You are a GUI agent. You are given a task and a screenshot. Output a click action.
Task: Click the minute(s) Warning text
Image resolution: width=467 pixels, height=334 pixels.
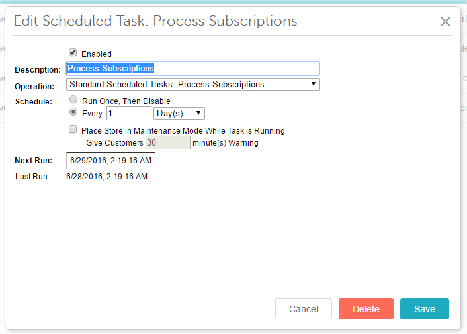click(226, 143)
